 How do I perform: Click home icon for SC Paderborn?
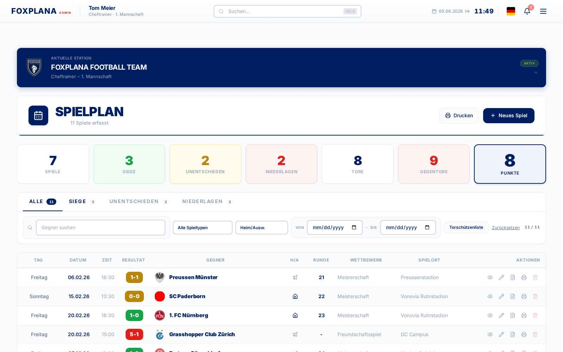295,296
